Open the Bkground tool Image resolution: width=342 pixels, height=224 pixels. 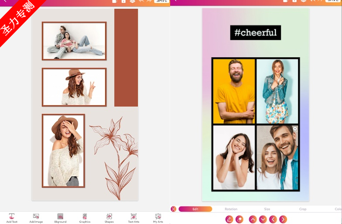pos(60,218)
